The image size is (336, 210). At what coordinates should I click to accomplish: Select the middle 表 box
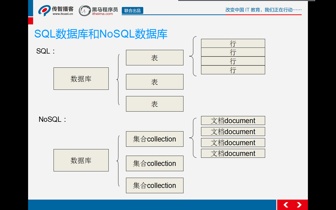[155, 82]
